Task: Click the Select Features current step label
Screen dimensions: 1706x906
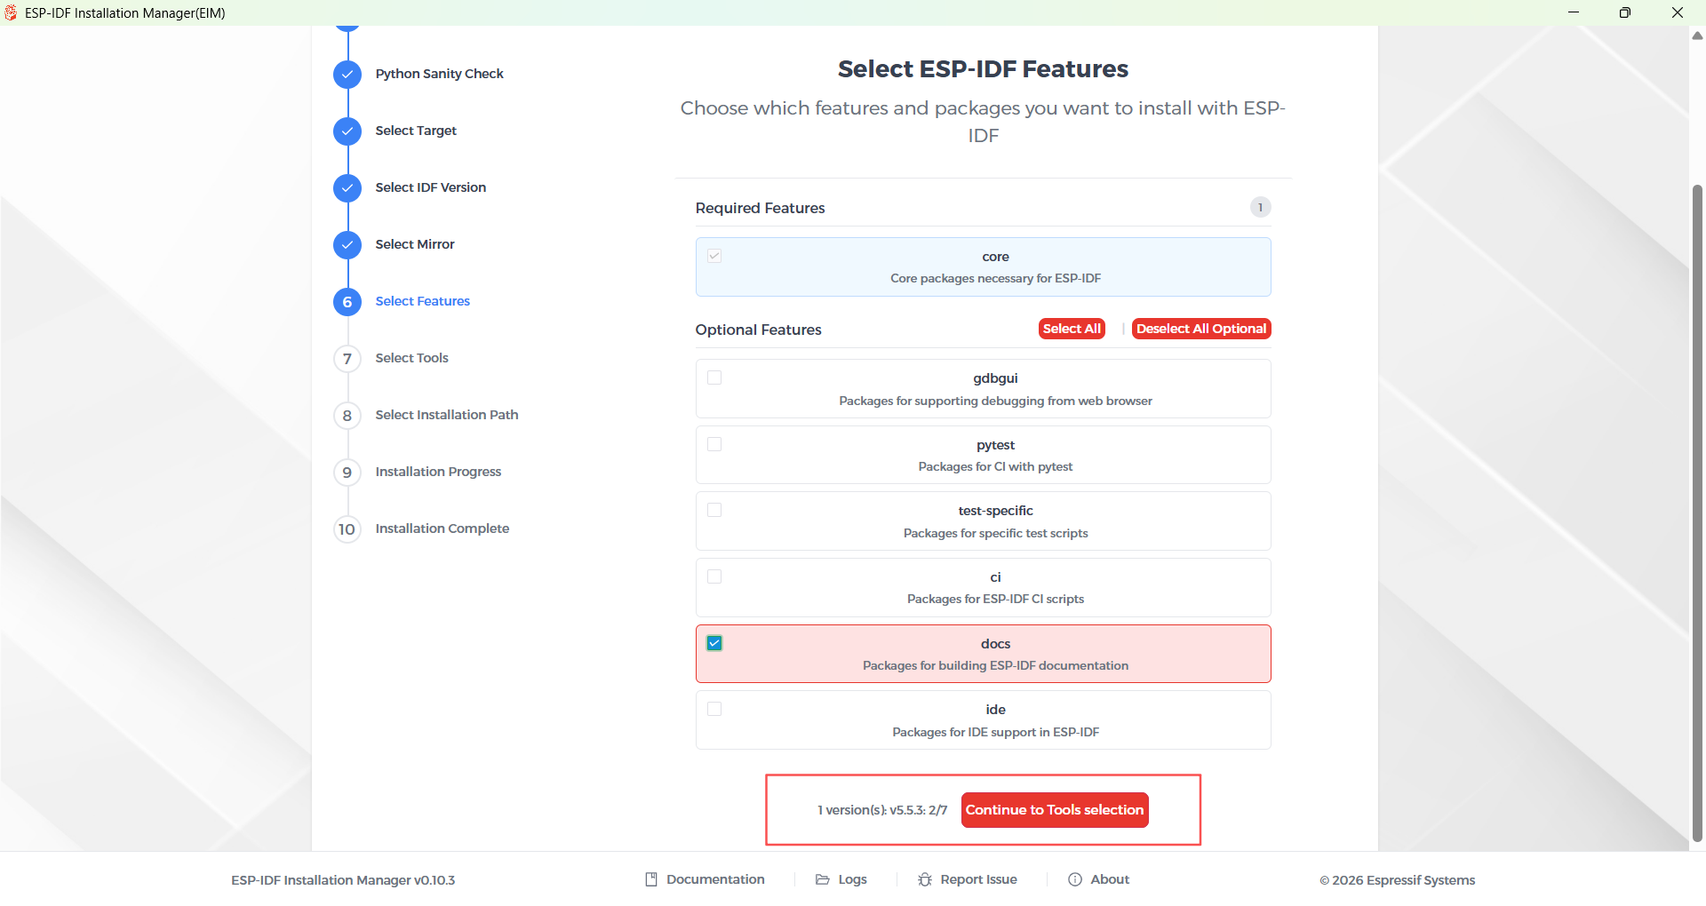Action: (422, 301)
